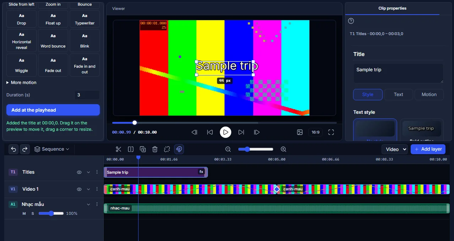Click the duplicate clip icon

tap(143, 149)
